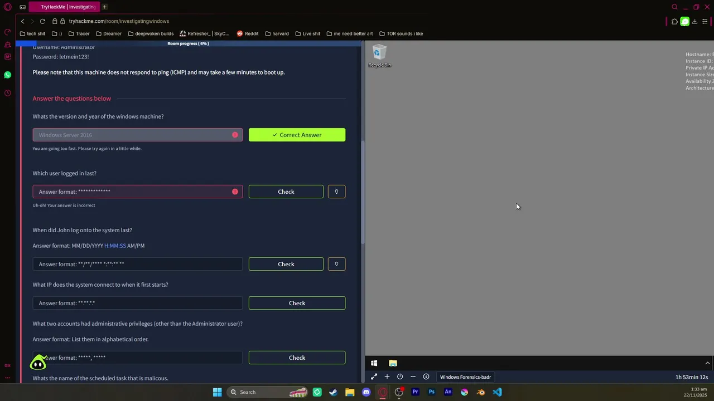Focus the 'Which user logged in last' field

pyautogui.click(x=137, y=192)
